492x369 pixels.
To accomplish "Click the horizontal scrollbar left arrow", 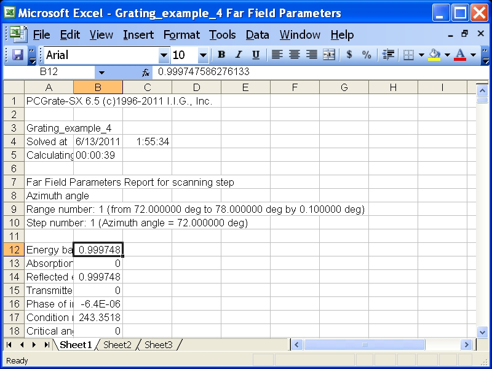I will [296, 345].
